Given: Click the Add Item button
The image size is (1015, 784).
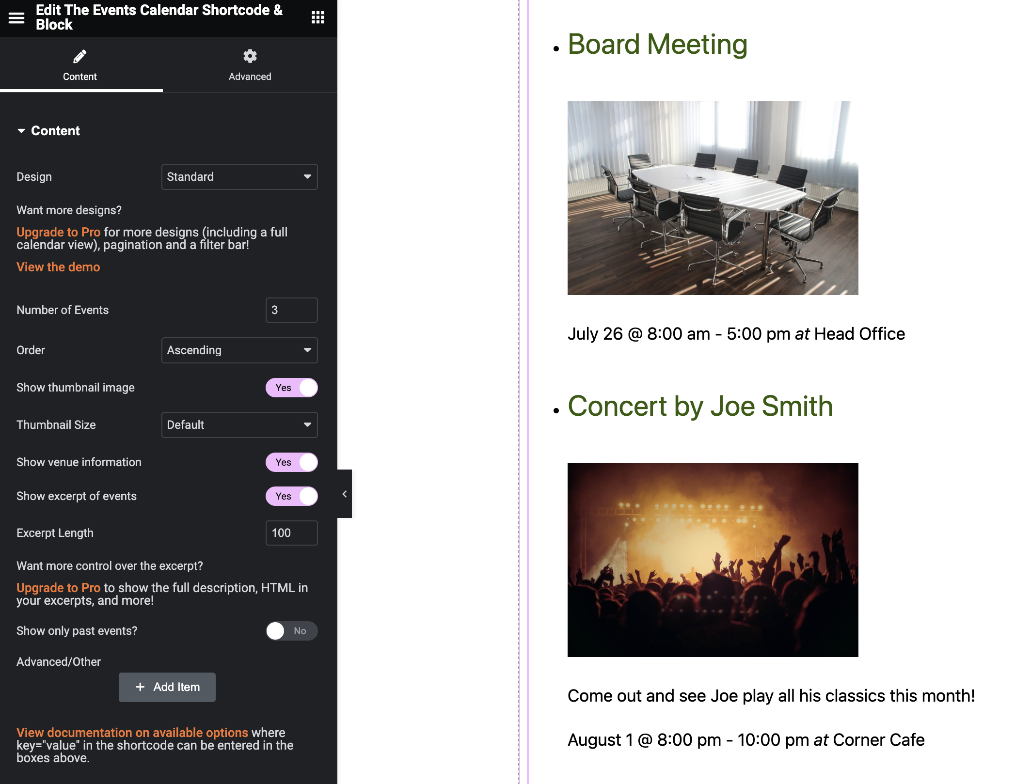Looking at the screenshot, I should point(166,686).
